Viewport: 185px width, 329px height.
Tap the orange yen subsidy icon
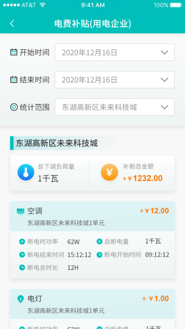point(109,172)
